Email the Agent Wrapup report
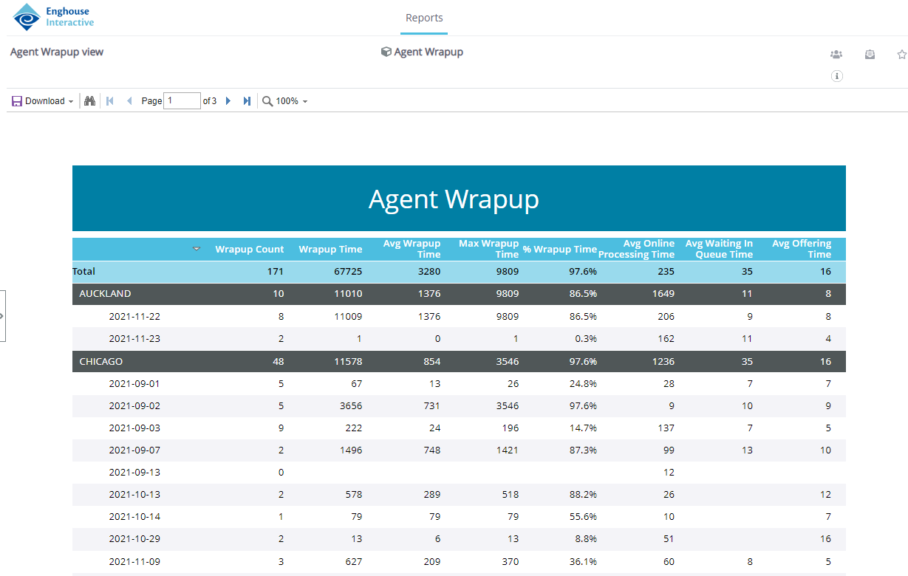Screen dimensions: 908x576 870,55
